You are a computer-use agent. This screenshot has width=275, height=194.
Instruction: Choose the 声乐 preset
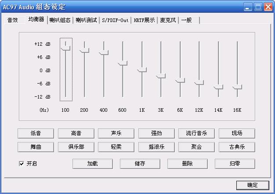click(116, 133)
